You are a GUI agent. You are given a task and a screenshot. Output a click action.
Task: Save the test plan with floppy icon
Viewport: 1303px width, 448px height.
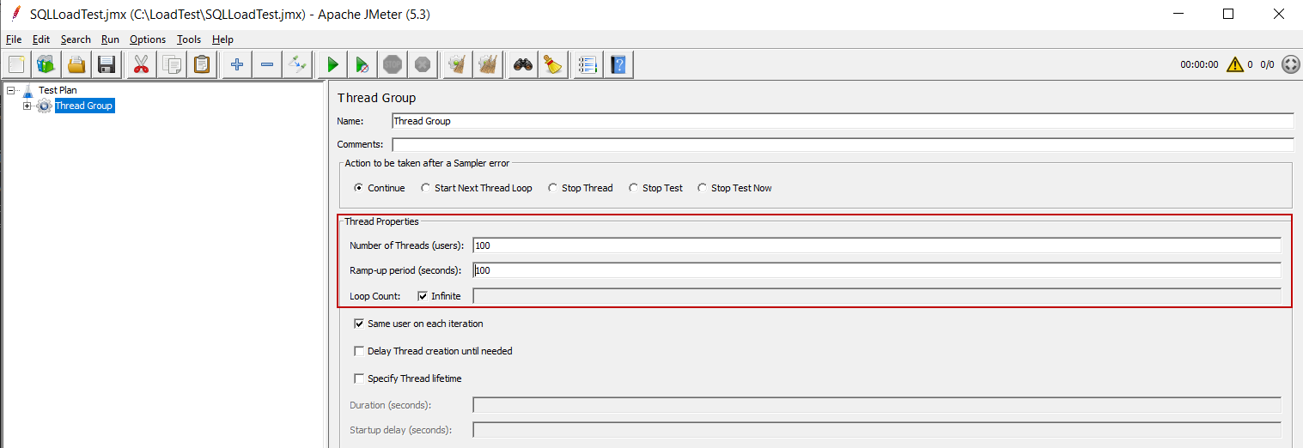(x=107, y=64)
